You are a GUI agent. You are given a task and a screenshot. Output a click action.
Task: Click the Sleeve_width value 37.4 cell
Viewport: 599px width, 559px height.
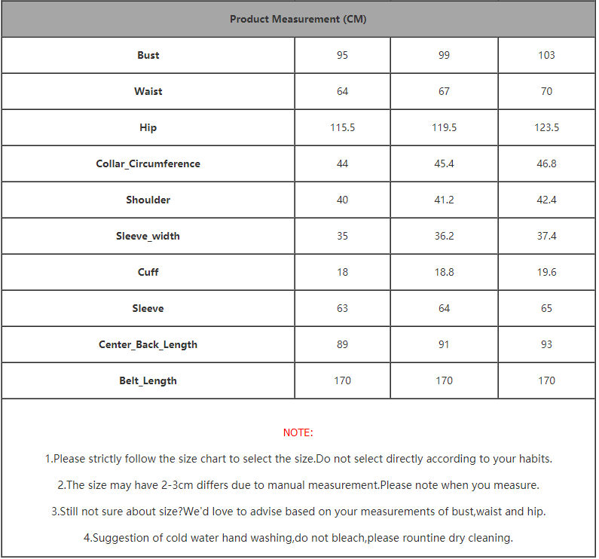click(x=546, y=236)
